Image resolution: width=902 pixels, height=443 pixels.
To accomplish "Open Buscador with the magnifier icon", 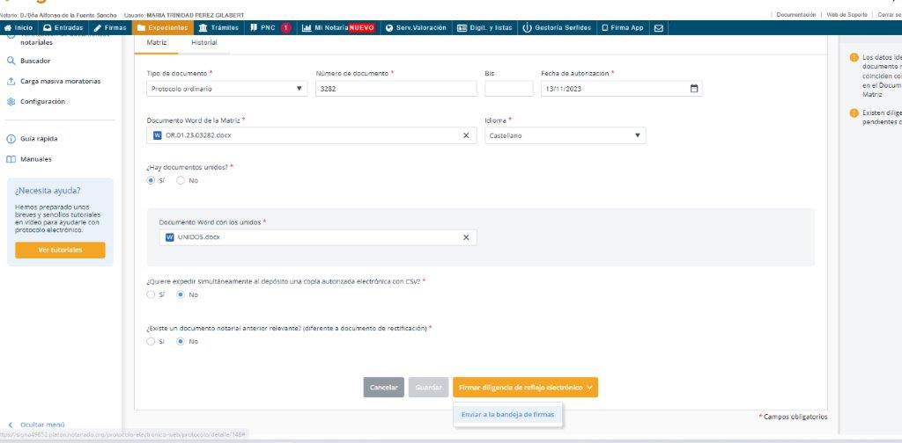I will pos(35,61).
